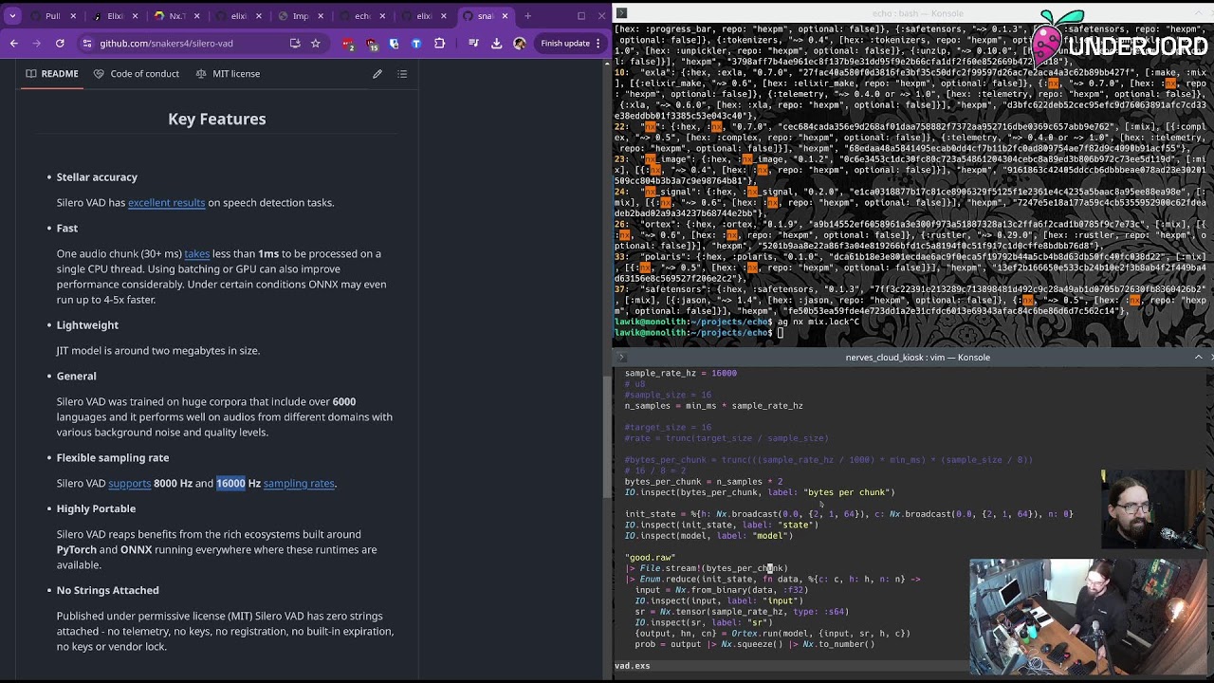Edit the github.com/snakers4/silero-vad address

coord(166,44)
